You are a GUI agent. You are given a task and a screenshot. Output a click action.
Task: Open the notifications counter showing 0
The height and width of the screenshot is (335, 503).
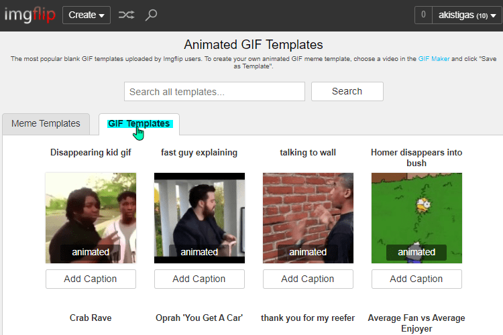point(423,15)
